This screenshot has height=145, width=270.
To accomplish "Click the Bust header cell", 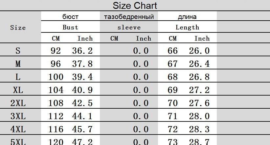I will point(70,27).
